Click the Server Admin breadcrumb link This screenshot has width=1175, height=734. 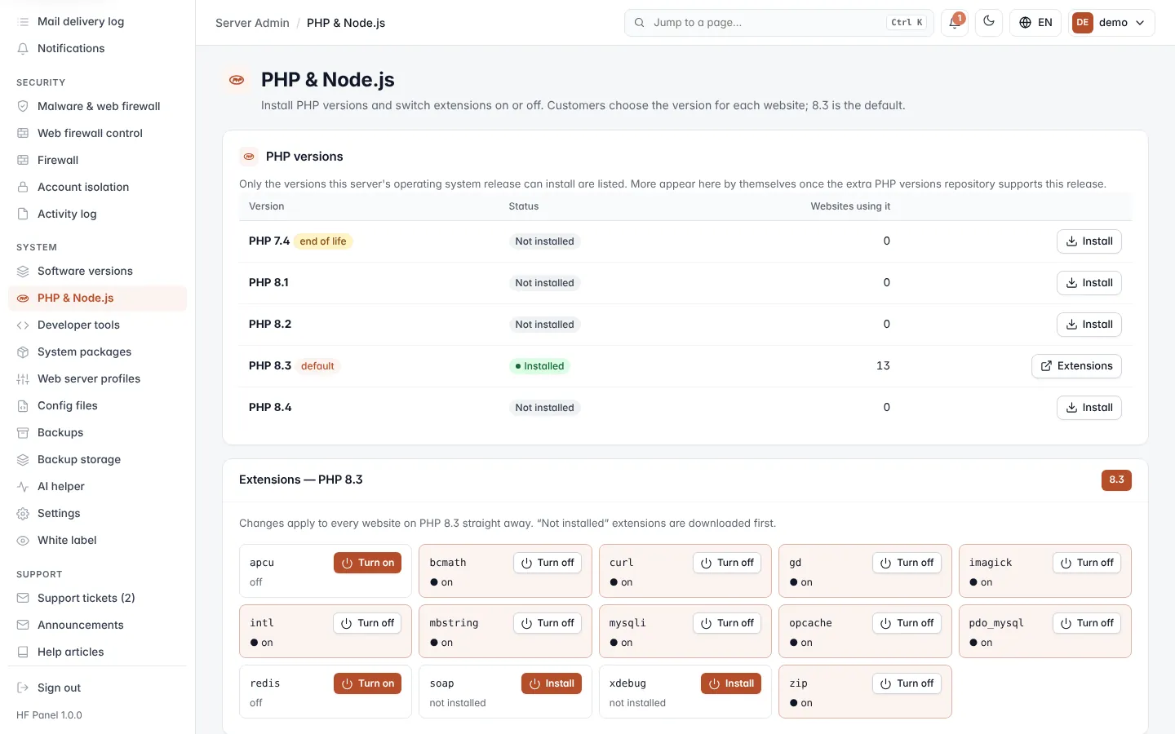(252, 23)
